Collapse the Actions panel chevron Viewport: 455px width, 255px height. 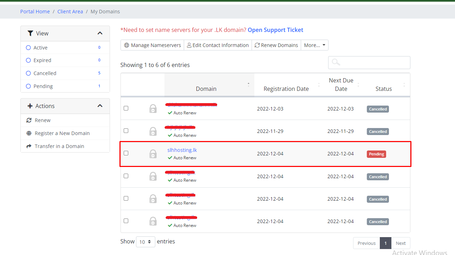pyautogui.click(x=100, y=106)
